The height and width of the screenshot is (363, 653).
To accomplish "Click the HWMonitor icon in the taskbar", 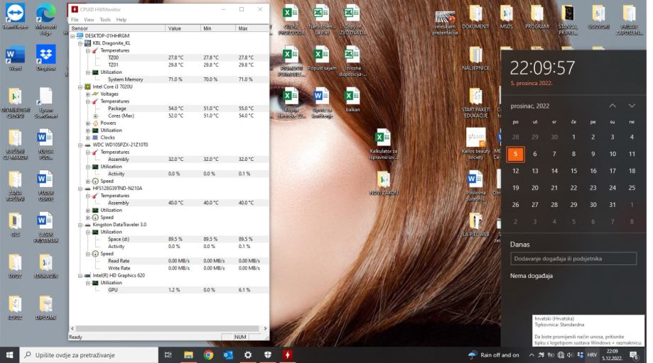I will pos(288,354).
